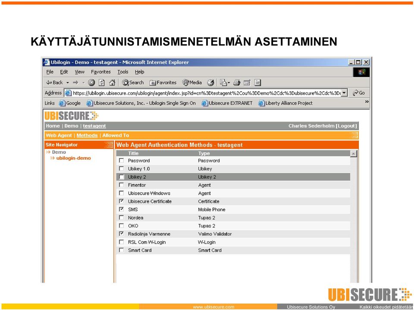Check the Fimentor checkbox

click(122, 185)
